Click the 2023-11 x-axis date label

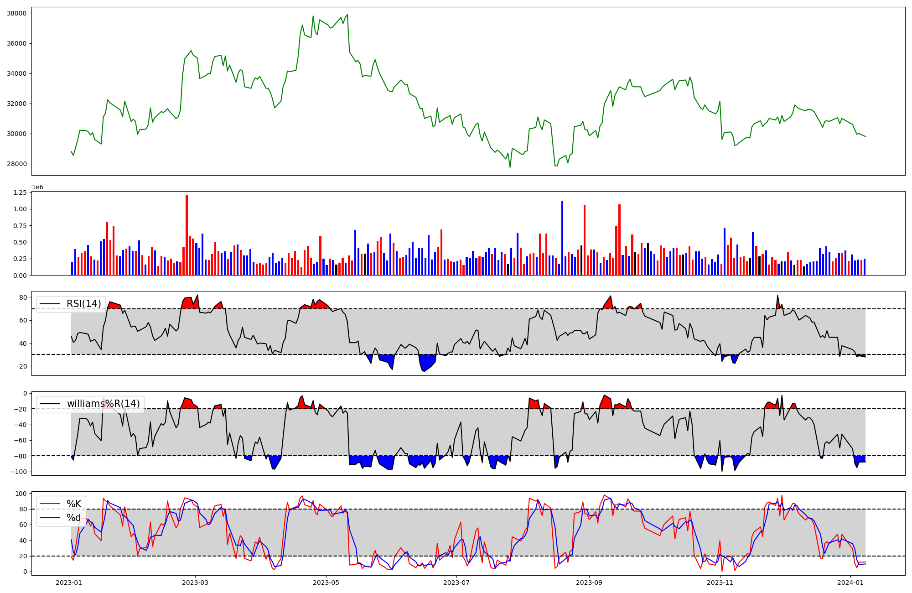click(720, 583)
